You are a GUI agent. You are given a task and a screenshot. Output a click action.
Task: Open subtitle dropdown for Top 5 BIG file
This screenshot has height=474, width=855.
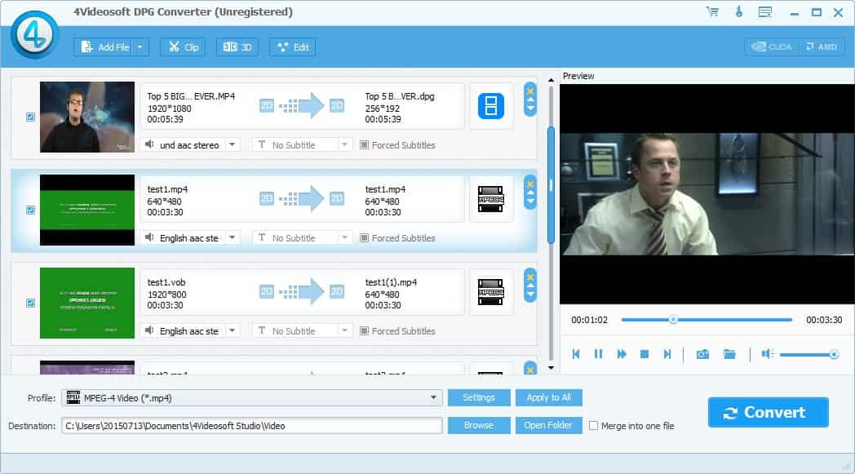344,144
